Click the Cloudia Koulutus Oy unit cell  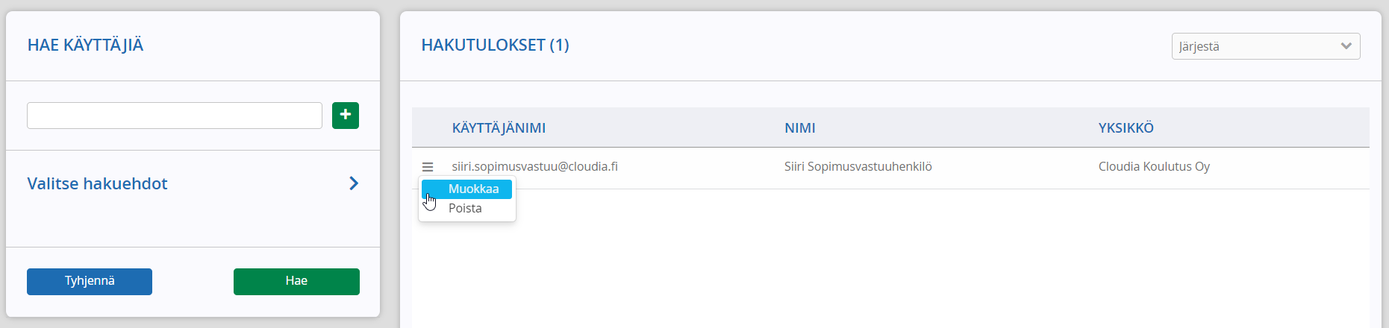tap(1154, 167)
